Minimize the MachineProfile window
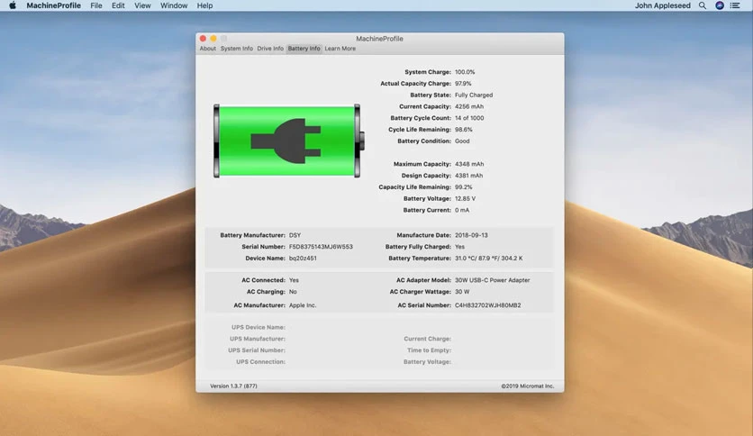Screen dimensions: 753x436 click(x=213, y=39)
